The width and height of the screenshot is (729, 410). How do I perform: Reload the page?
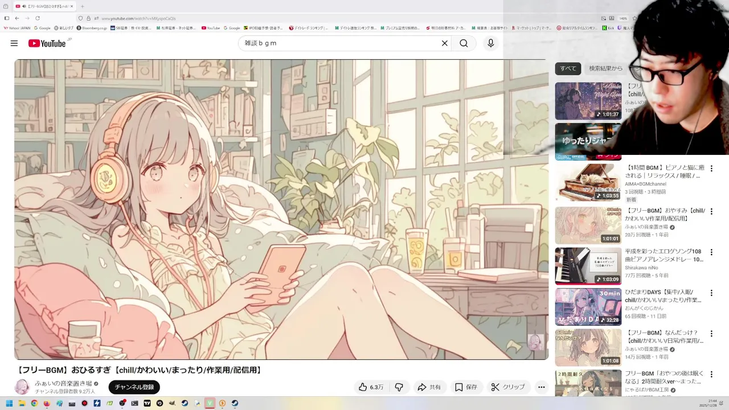click(38, 18)
